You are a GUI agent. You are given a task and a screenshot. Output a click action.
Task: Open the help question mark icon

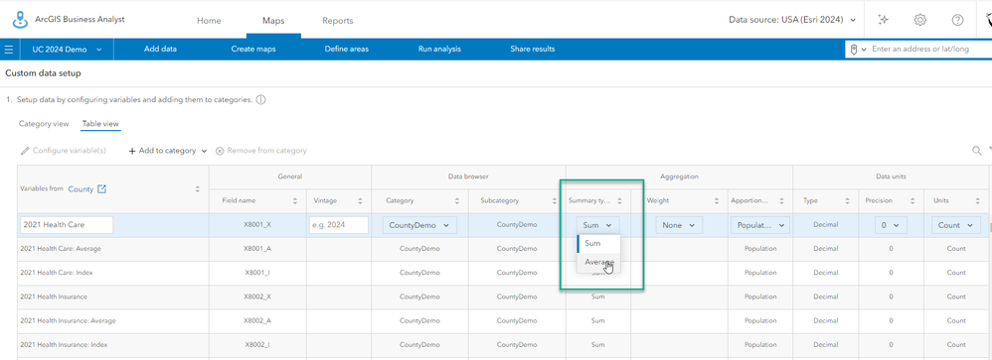(957, 20)
